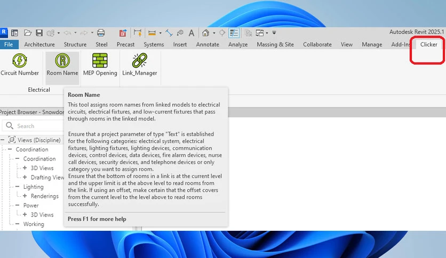The image size is (446, 258).
Task: Collapse the Power node
Action: [x=18, y=205]
